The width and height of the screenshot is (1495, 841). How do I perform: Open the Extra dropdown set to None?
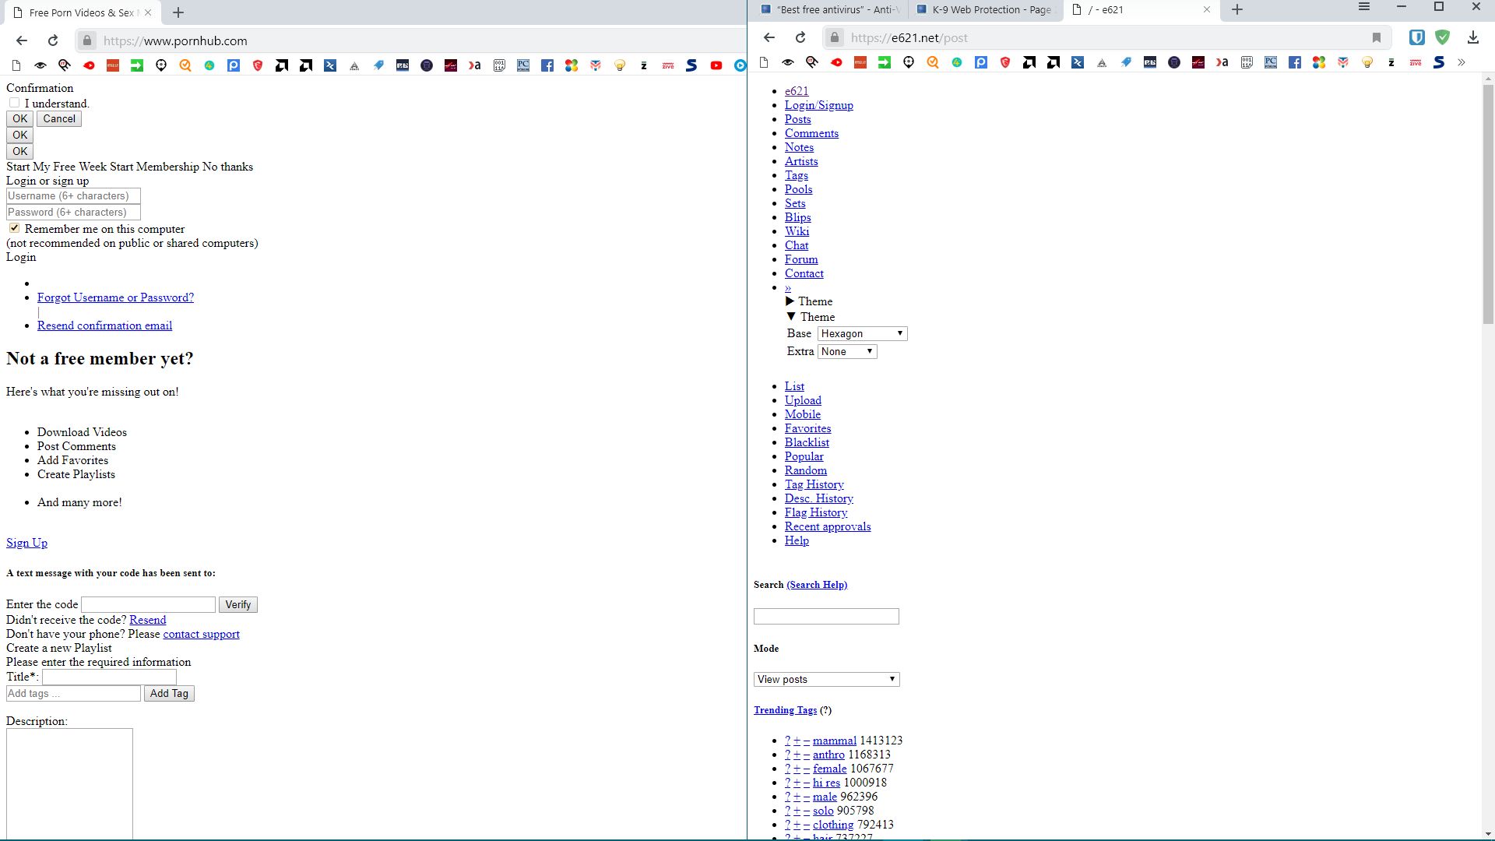click(847, 351)
